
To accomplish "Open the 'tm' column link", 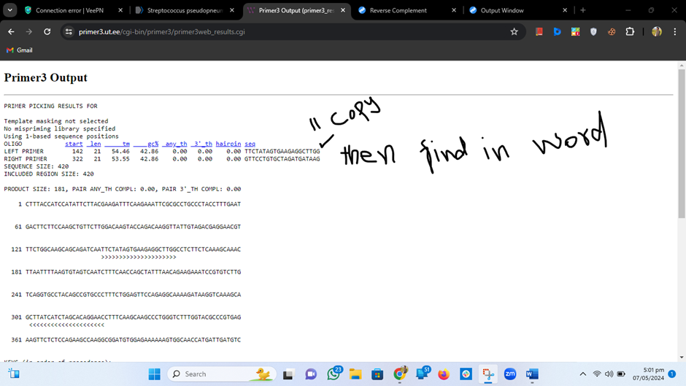I will tap(117, 144).
